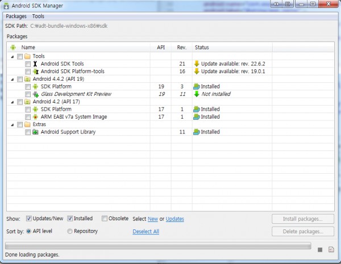The image size is (341, 264).
Task: Click the stop loading square icon
Action: point(320,250)
